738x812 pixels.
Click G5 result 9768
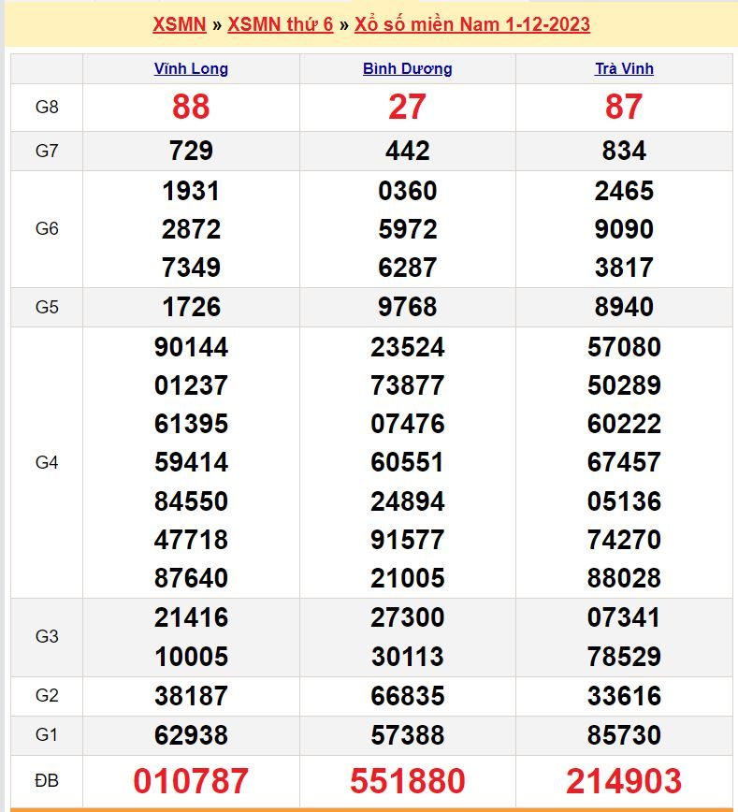pyautogui.click(x=408, y=307)
